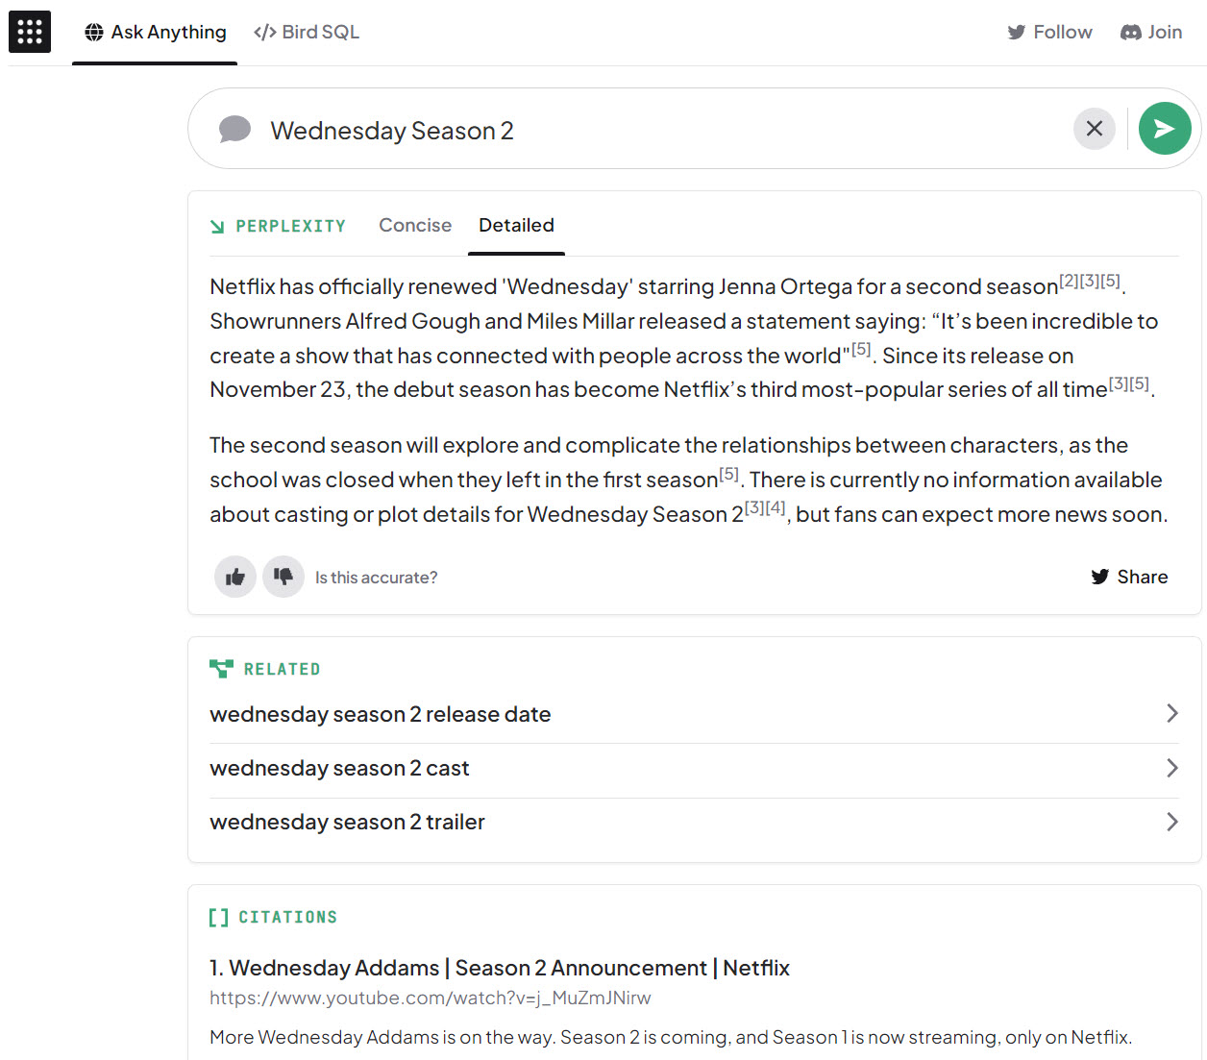Submit the query with green send button
Viewport: 1207px width, 1060px height.
[x=1165, y=129]
